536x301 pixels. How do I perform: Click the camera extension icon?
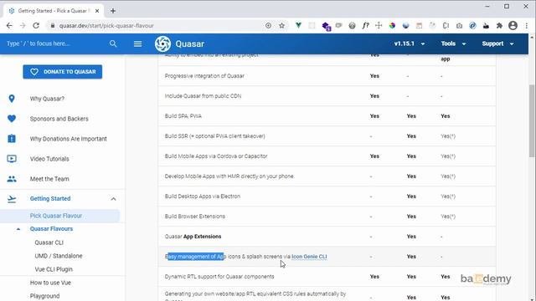coord(459,26)
